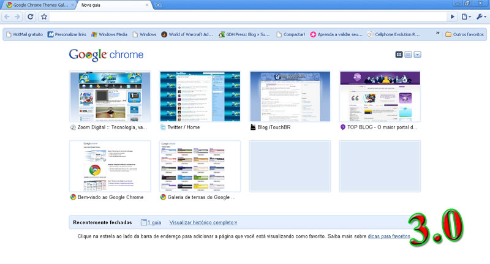This screenshot has width=490, height=264.
Task: Click TOP BLOG title link
Action: coord(382,127)
